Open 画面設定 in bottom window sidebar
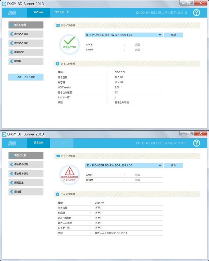 pyautogui.click(x=26, y=183)
